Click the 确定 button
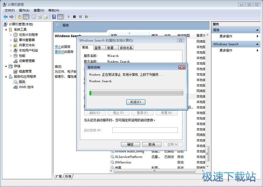263x187 pixels. click(x=130, y=144)
